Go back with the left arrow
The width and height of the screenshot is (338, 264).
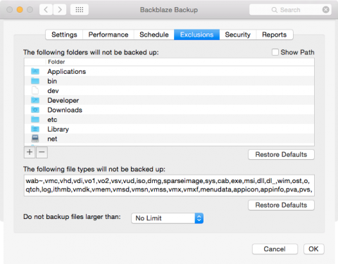click(x=46, y=10)
